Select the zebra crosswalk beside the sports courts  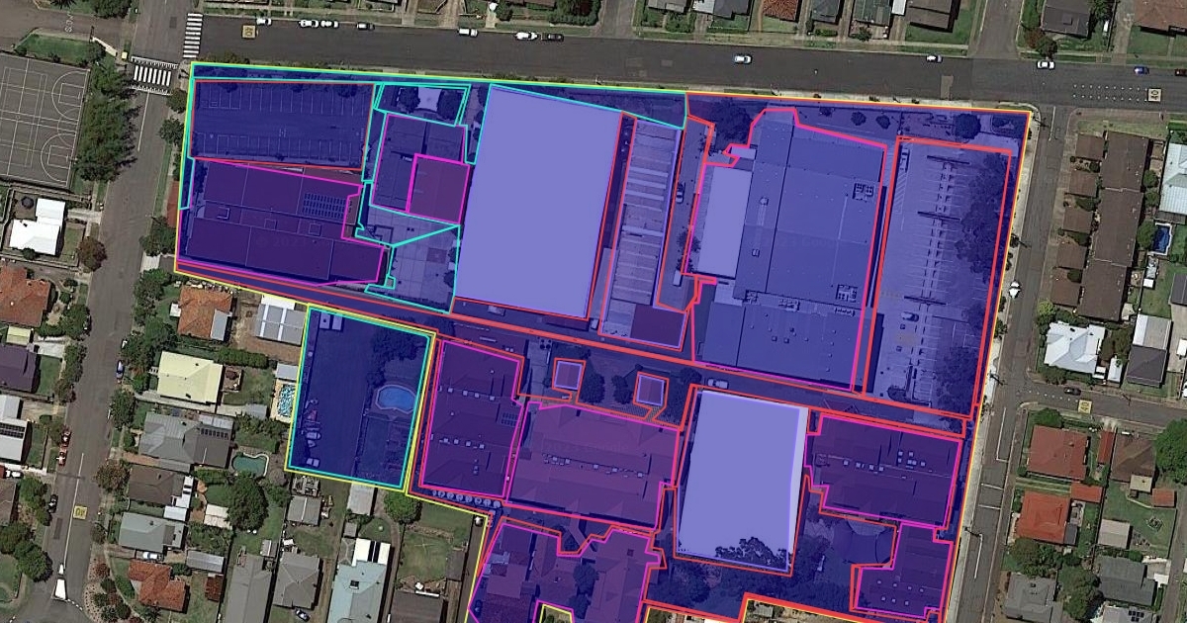[x=151, y=75]
